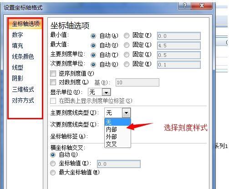Select the 最大坐标轴值 radio option
Screen dimensions: 229x189
(x=53, y=173)
